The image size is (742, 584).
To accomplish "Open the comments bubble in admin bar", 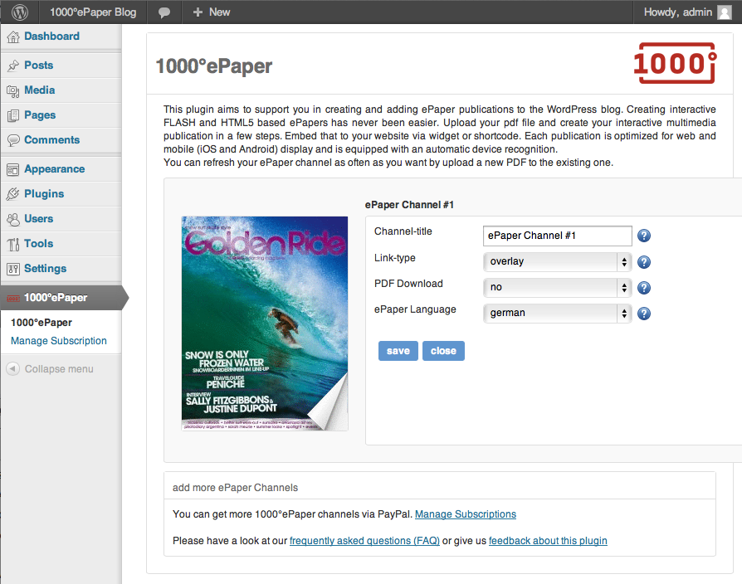I will tap(164, 12).
